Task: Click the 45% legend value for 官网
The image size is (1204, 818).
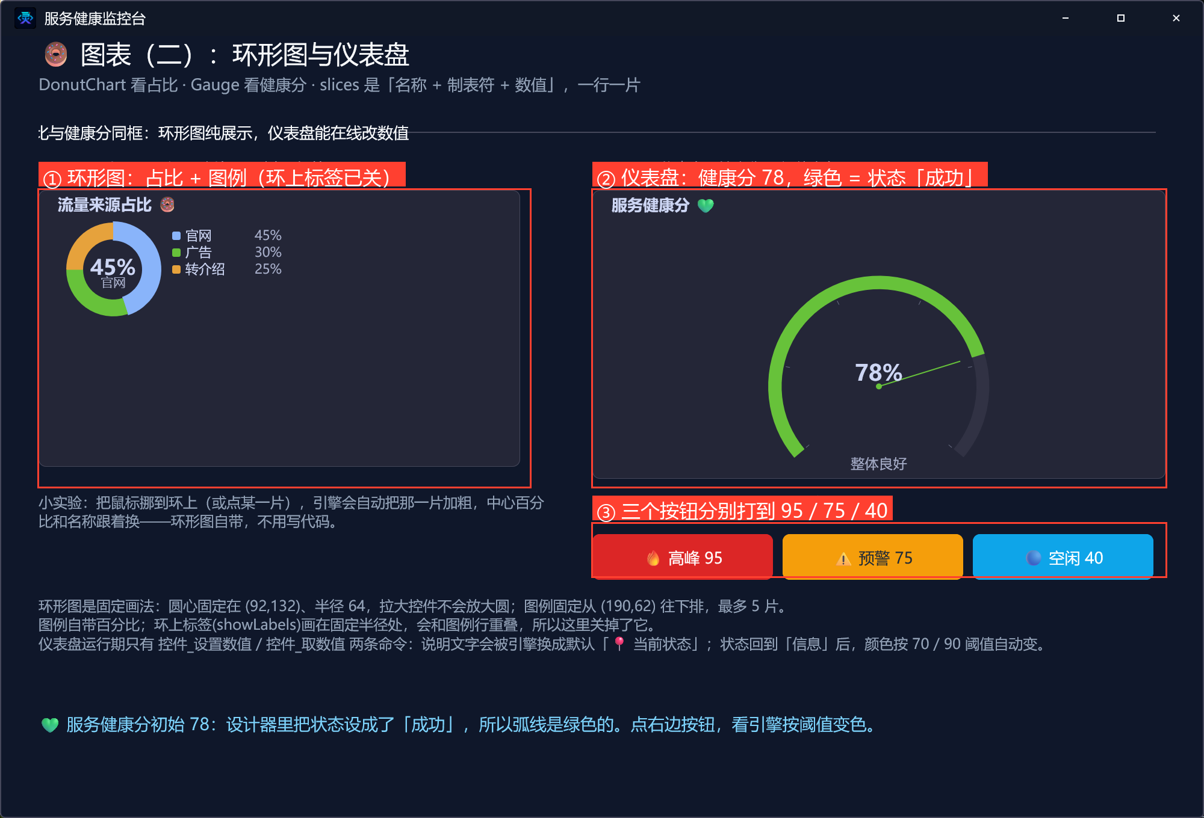Action: point(268,235)
